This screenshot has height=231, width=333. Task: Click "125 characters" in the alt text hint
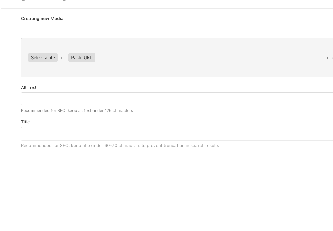[x=119, y=111]
